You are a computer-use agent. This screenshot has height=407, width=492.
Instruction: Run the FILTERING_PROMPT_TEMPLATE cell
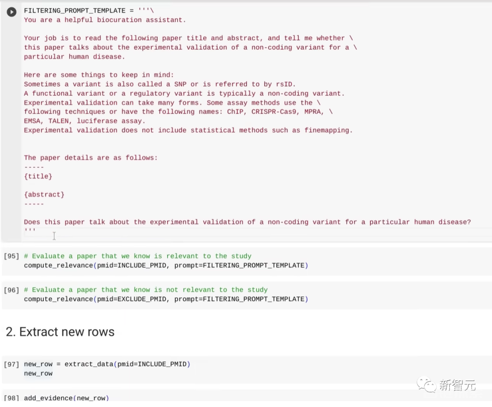pos(11,12)
